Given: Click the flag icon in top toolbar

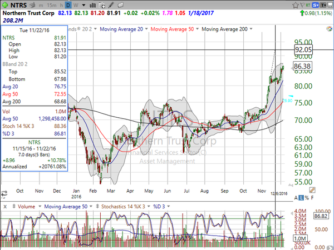Looking at the screenshot, I should click(302, 5).
